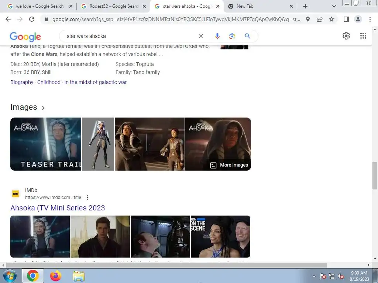
Task: Start voice search microphone
Action: pos(217,36)
